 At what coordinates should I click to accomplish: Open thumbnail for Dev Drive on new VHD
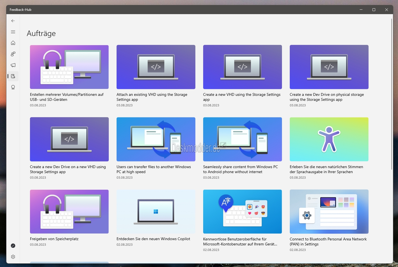point(69,139)
